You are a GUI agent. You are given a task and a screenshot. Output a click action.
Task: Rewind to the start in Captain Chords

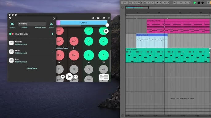pos(62,76)
